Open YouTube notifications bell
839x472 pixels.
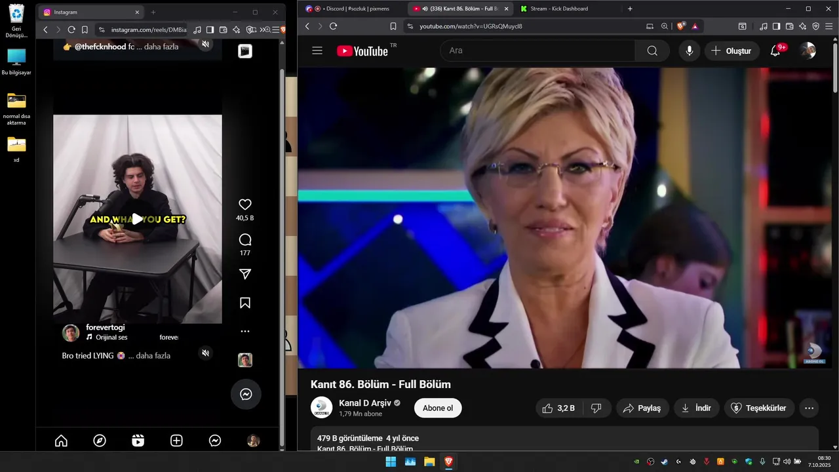[775, 50]
